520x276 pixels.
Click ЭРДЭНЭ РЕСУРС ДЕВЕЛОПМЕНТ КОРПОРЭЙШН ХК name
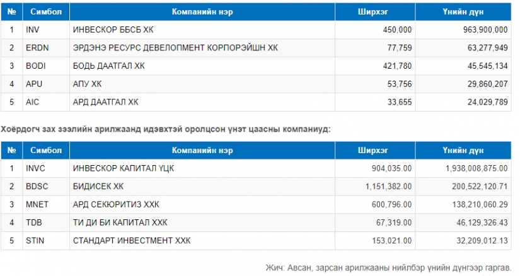175,48
